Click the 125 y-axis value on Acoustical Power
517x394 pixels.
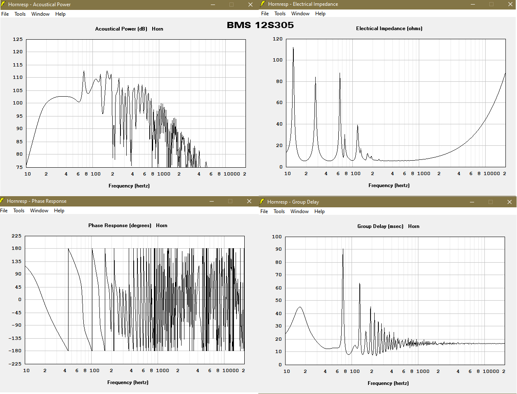point(18,39)
